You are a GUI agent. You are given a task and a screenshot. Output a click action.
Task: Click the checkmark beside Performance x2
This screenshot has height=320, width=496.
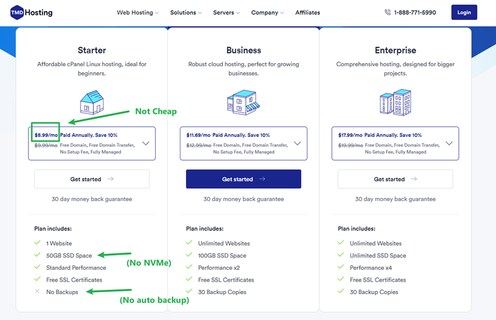point(189,267)
